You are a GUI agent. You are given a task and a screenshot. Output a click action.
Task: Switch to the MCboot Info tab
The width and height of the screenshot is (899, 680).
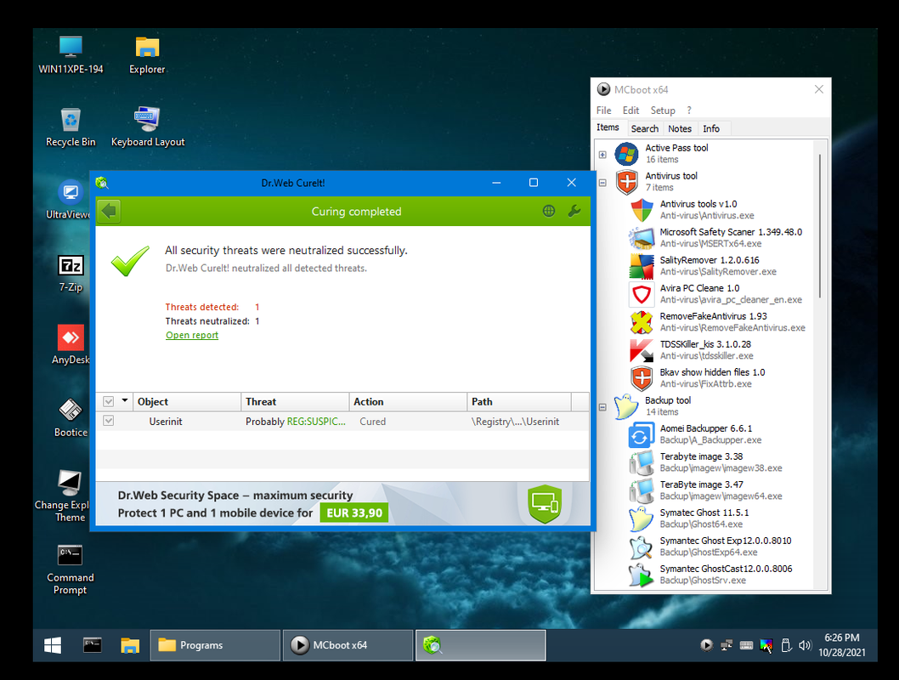tap(711, 128)
